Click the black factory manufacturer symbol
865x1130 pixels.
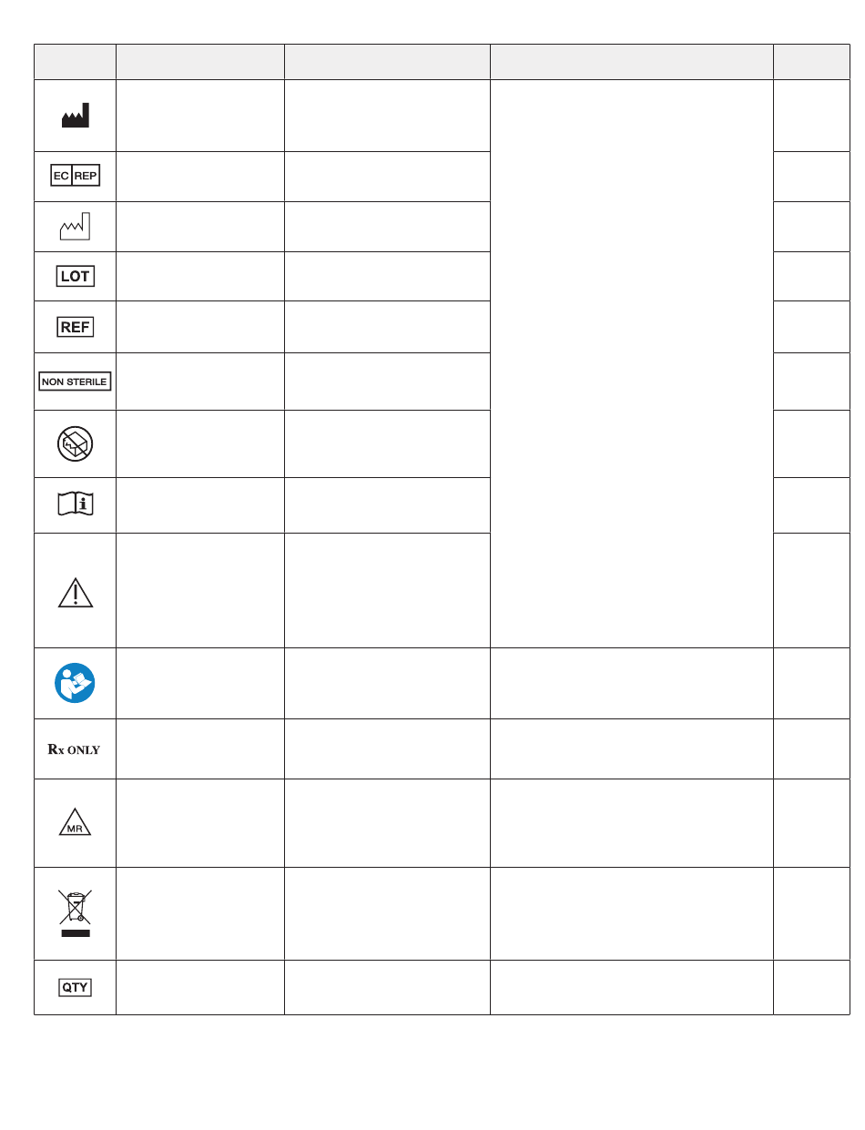75,116
